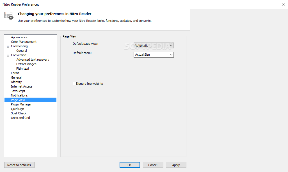Screen dimensions: 288x172
Task: Select the Identity category
Action: (16, 82)
